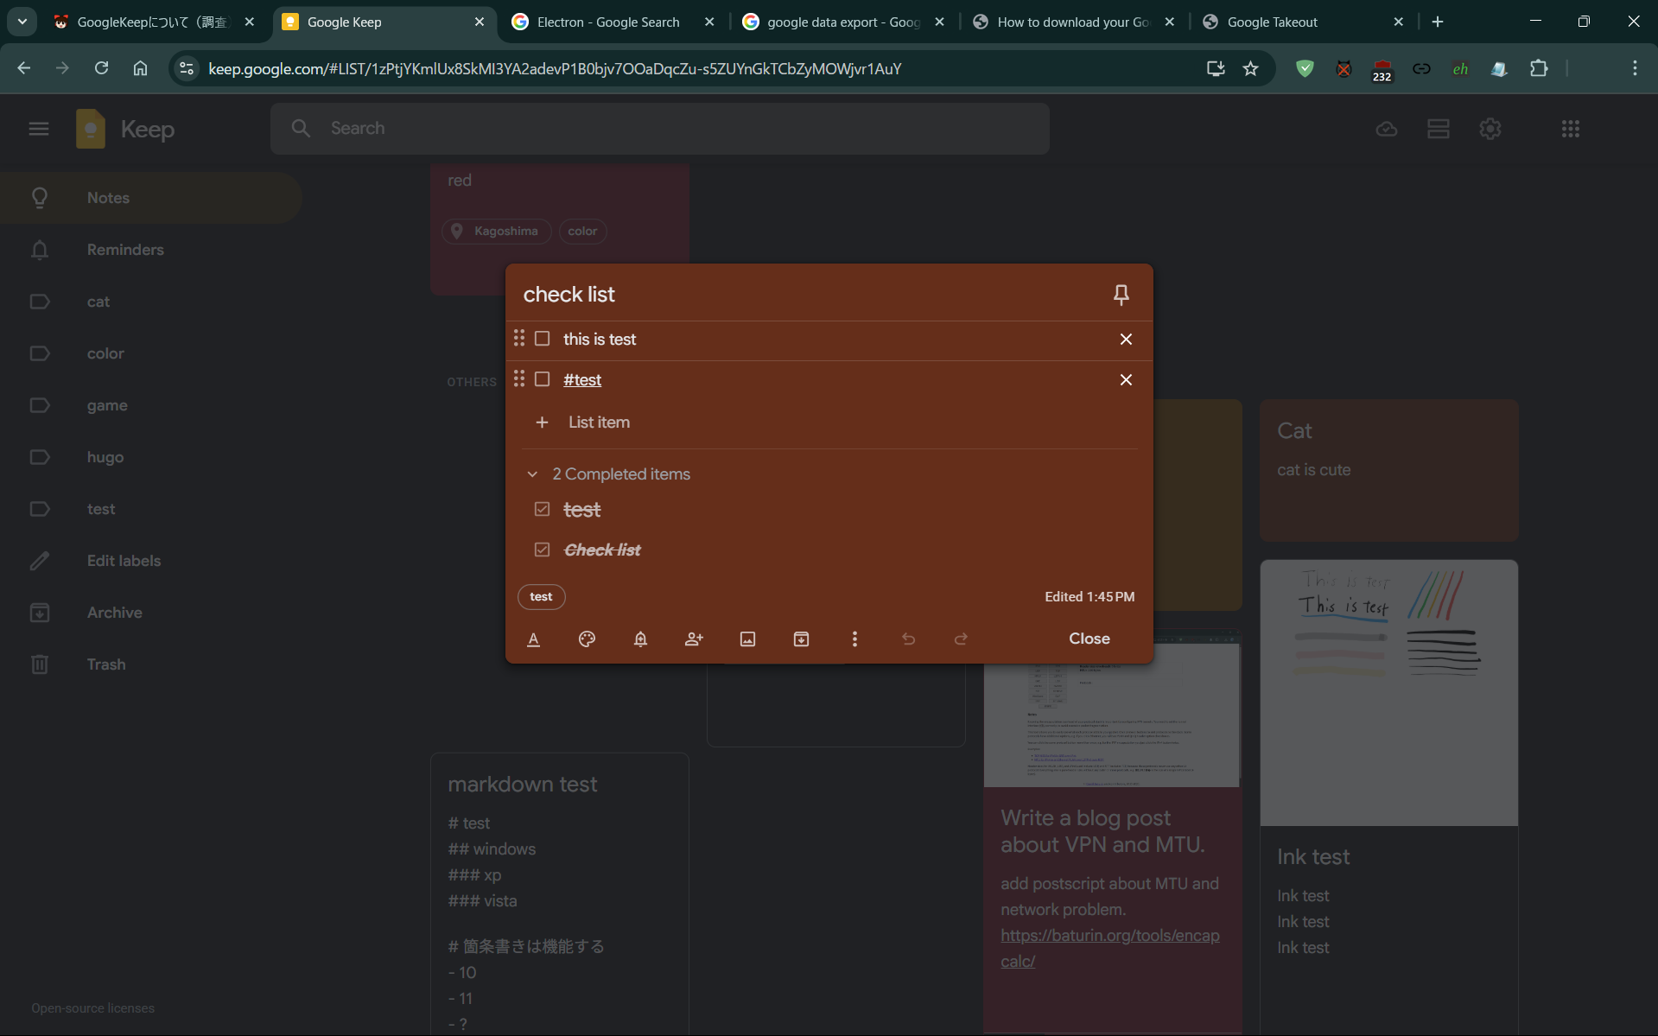This screenshot has width=1658, height=1036.
Task: Undo the last edit in note
Action: tap(908, 639)
